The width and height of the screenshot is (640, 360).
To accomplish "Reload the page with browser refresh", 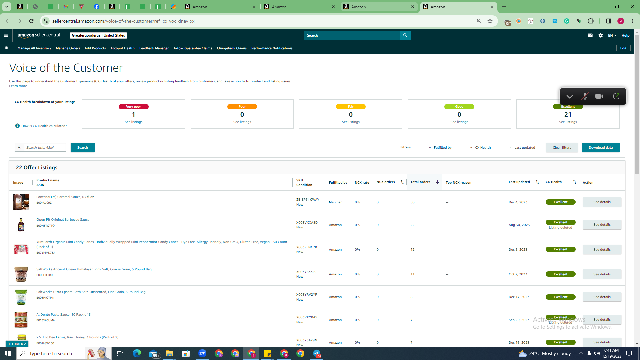I will coord(31,21).
